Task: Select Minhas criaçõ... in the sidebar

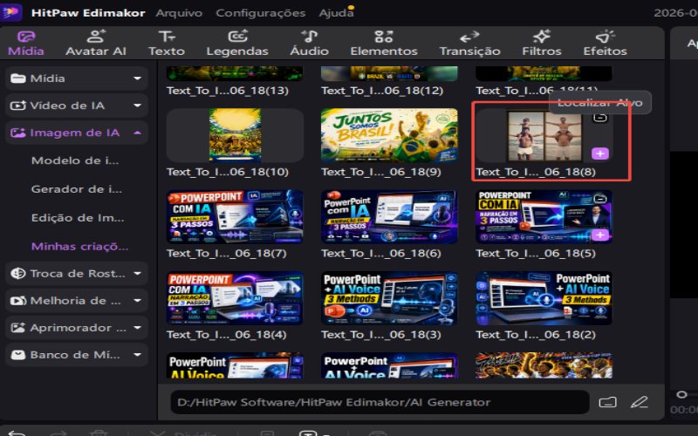Action: [79, 246]
